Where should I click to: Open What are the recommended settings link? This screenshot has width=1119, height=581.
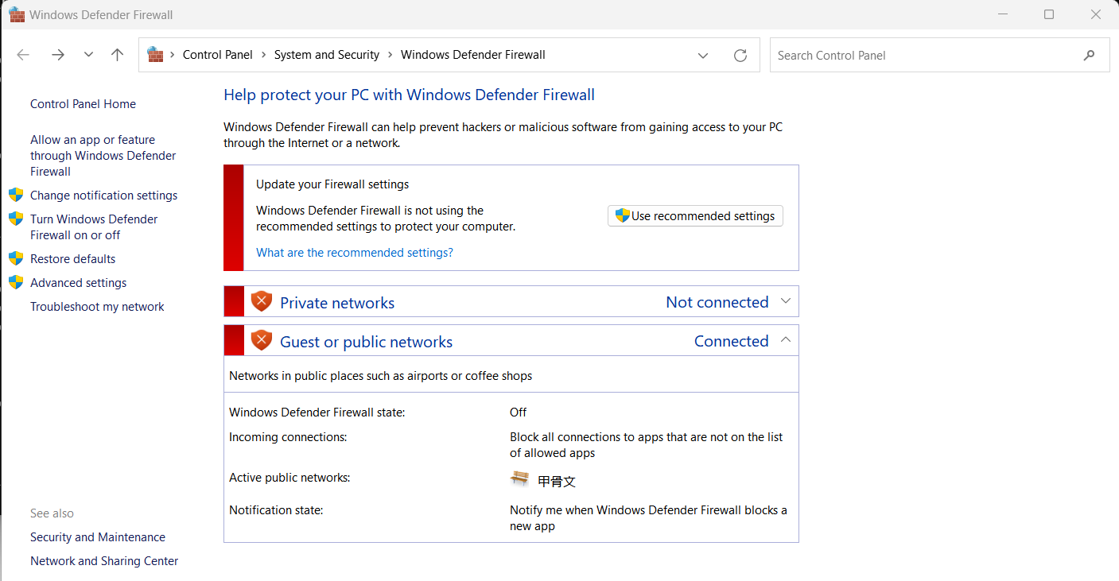[x=355, y=253]
